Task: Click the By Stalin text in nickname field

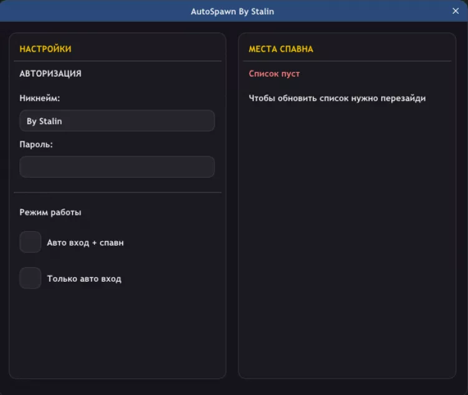Action: pos(44,121)
